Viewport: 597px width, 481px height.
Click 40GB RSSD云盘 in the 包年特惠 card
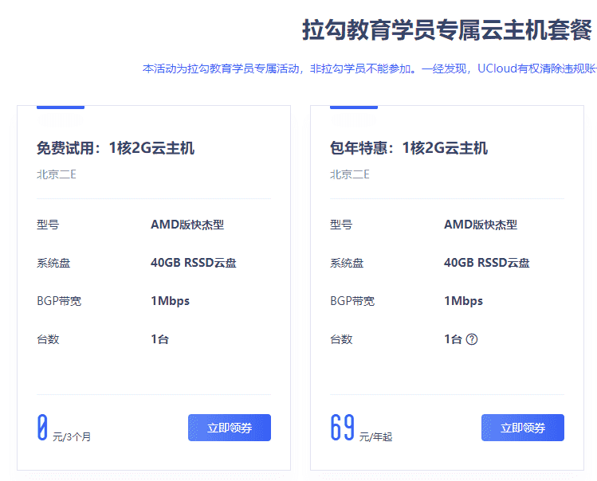coord(486,263)
